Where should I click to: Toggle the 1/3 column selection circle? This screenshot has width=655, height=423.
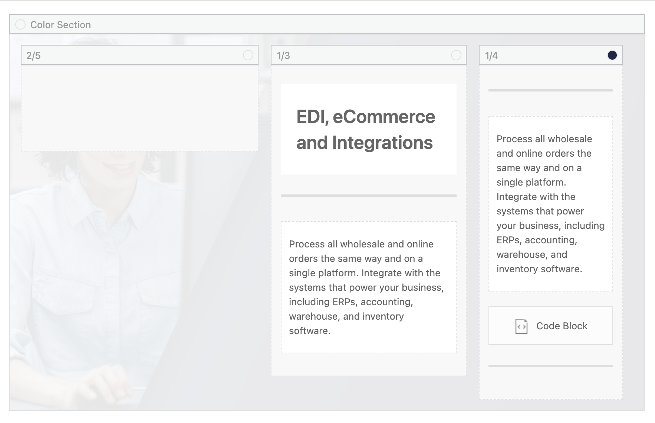tap(456, 55)
